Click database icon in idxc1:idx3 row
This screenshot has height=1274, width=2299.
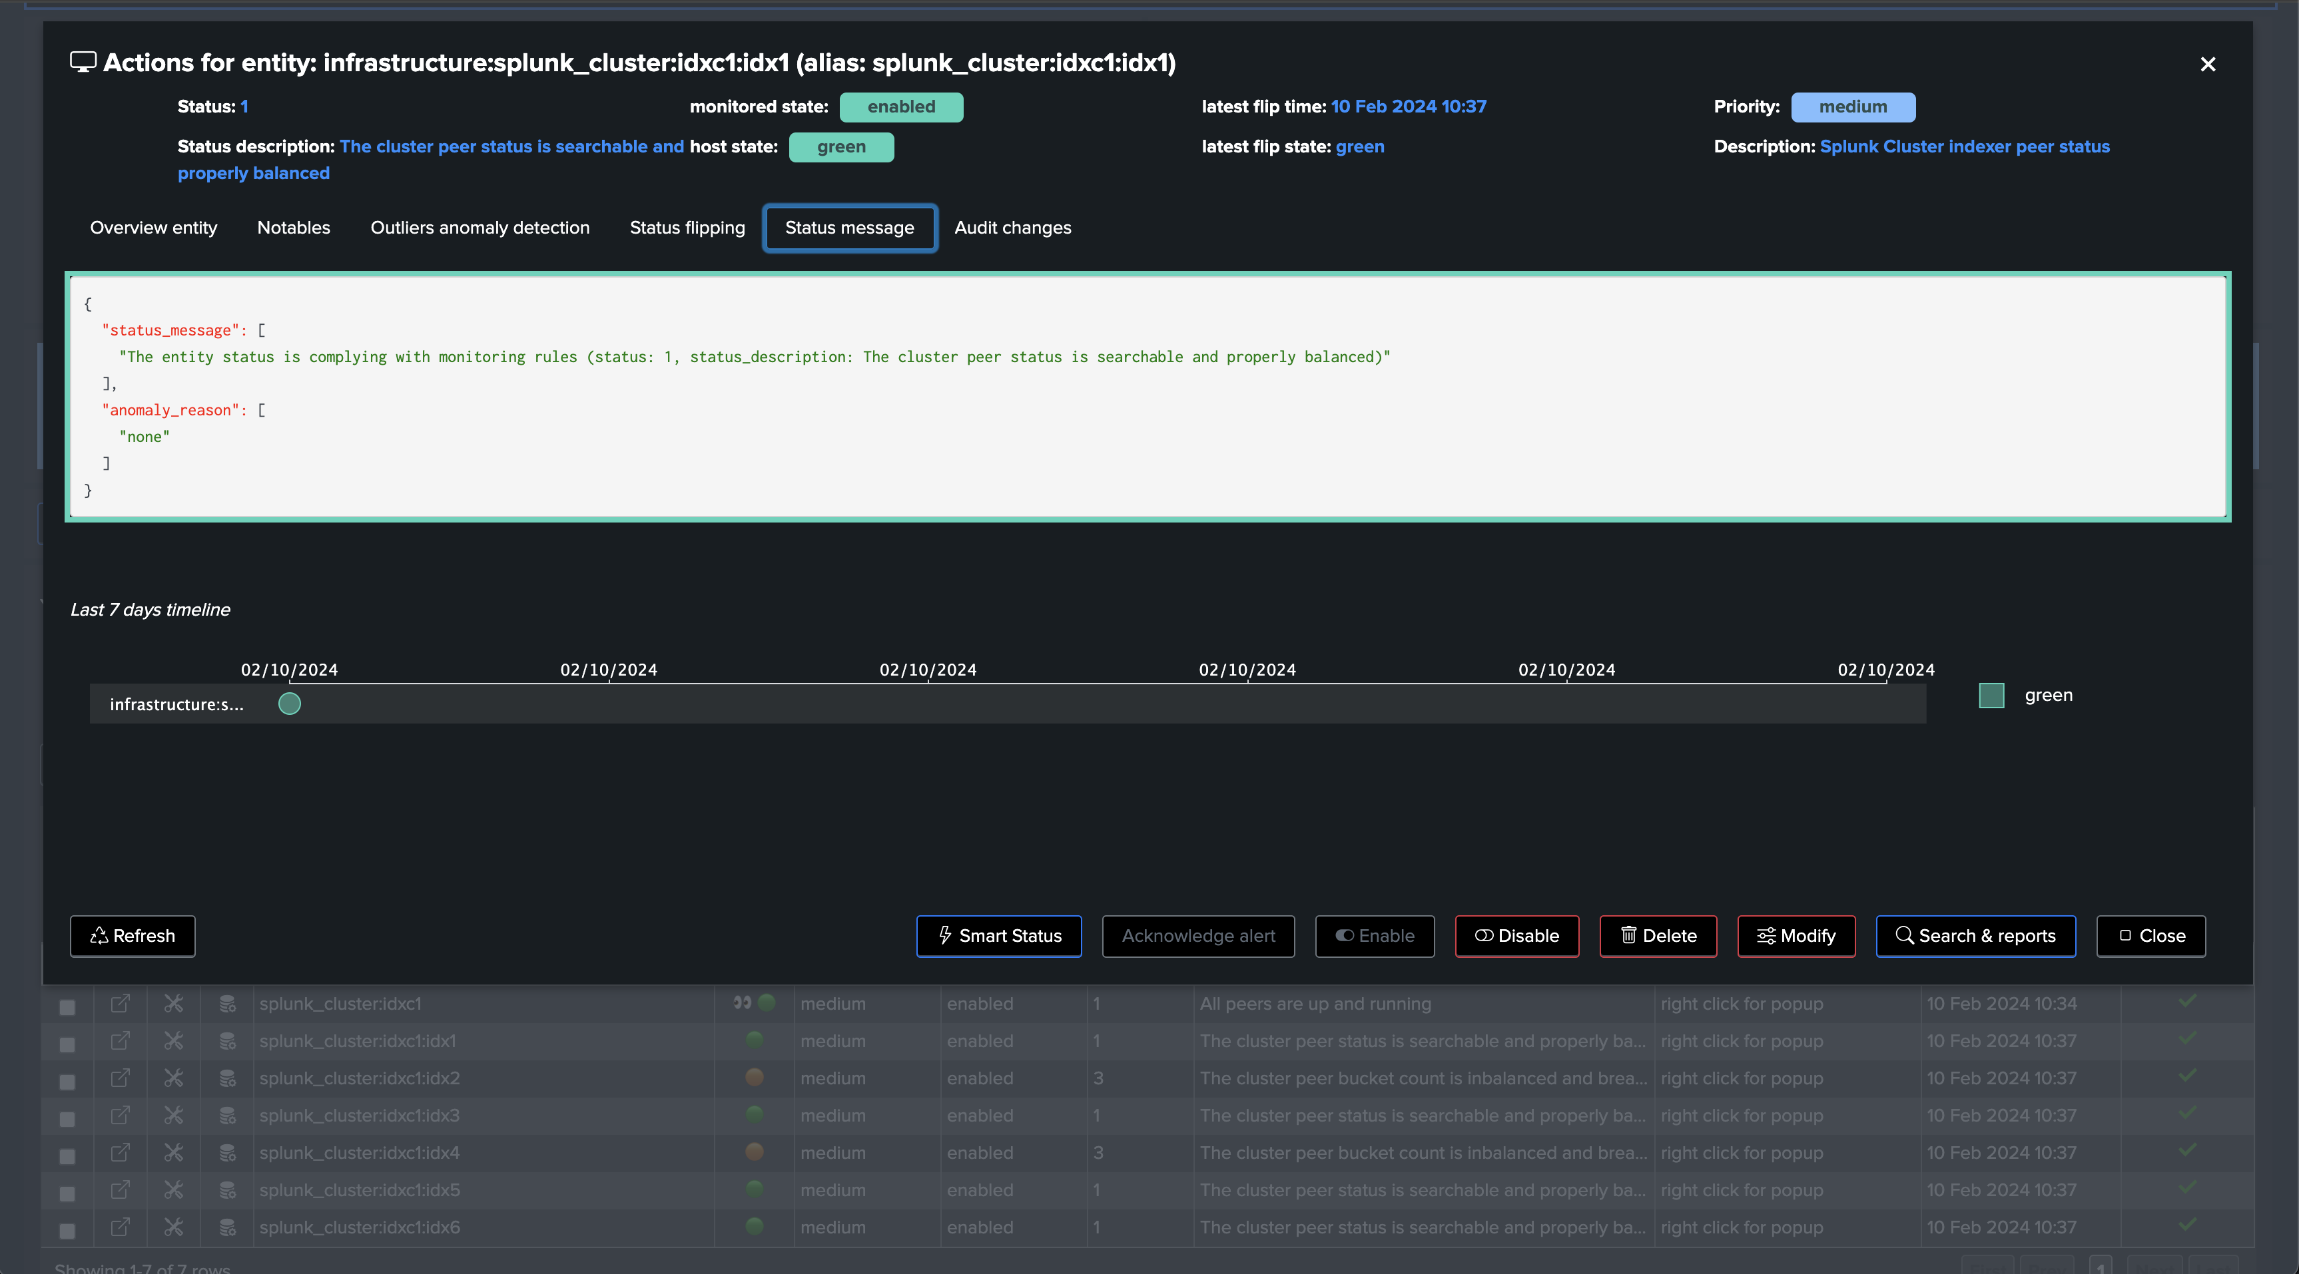tap(228, 1115)
